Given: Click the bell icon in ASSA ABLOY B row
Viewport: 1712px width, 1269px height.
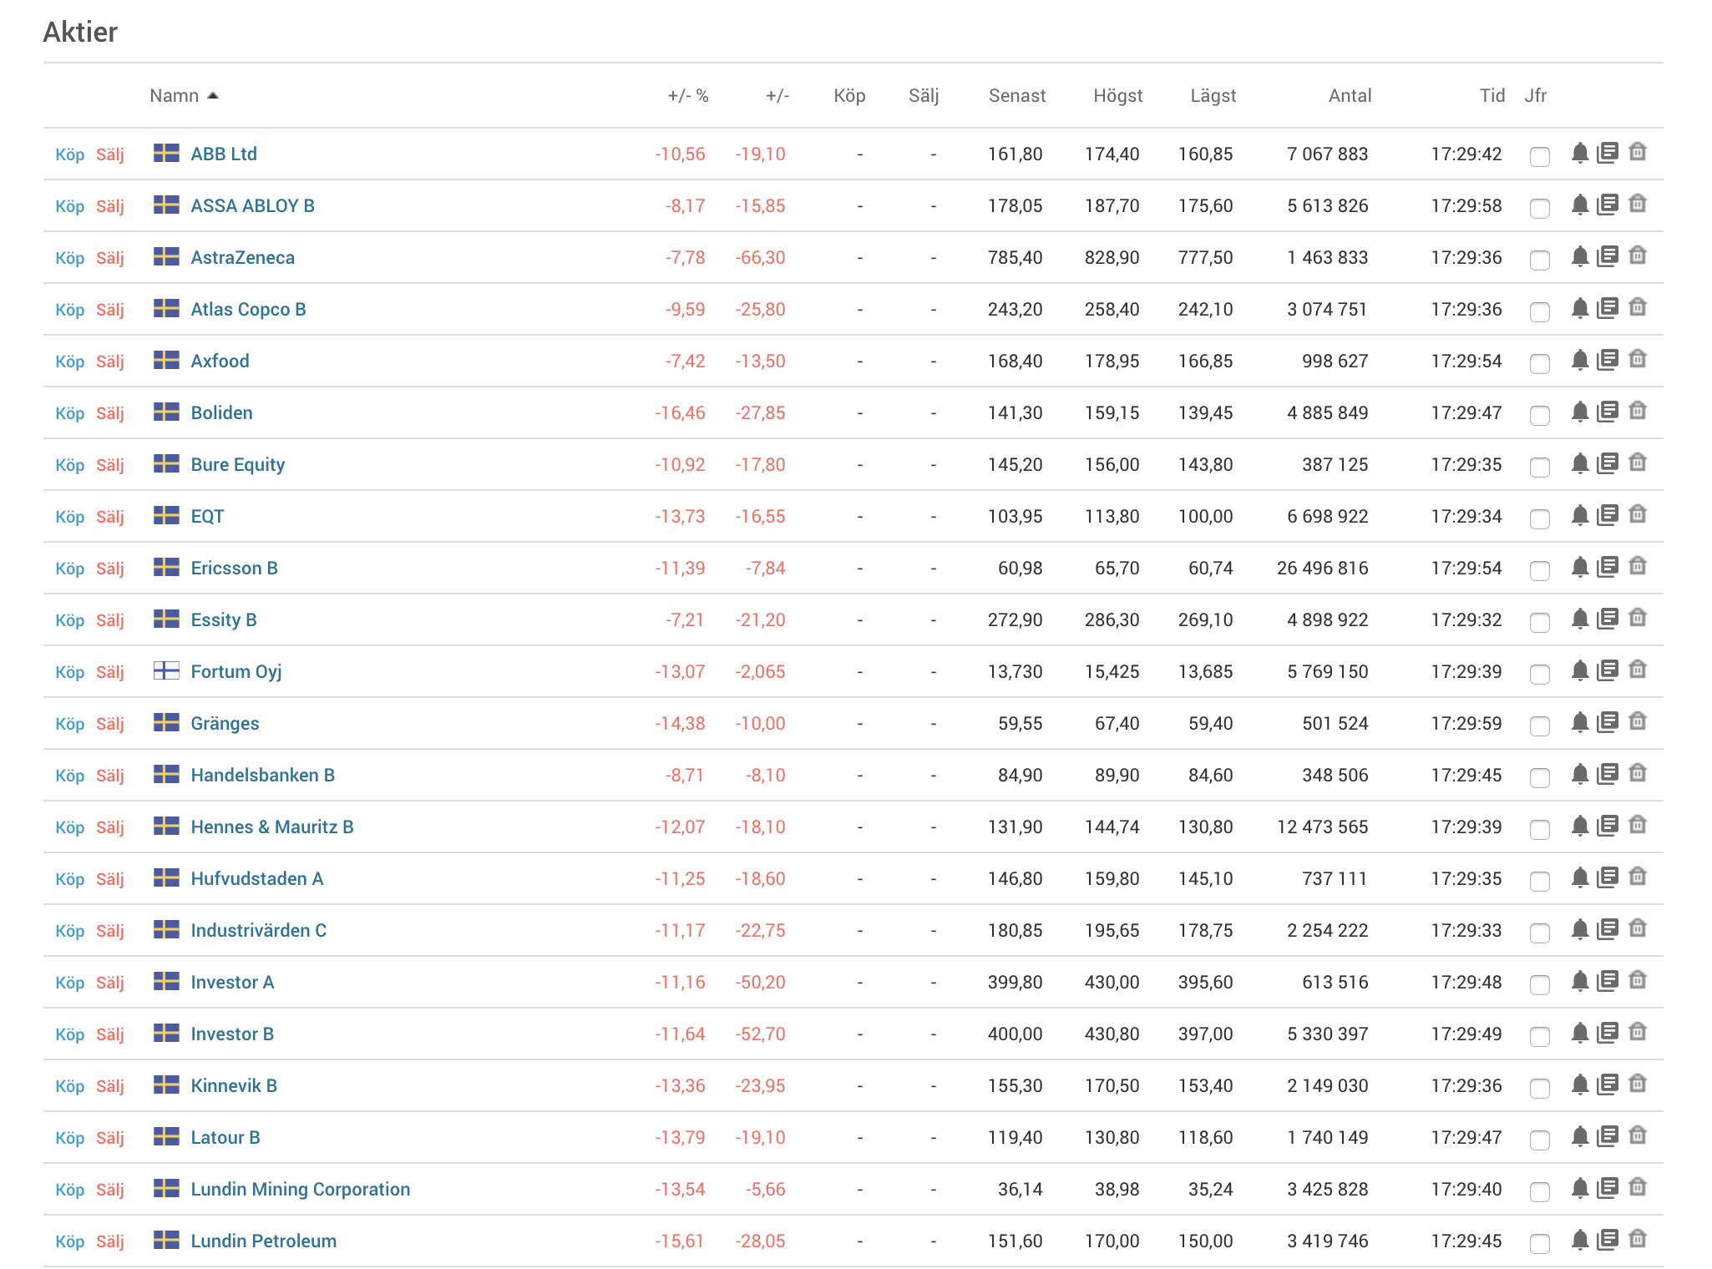Looking at the screenshot, I should coord(1579,205).
